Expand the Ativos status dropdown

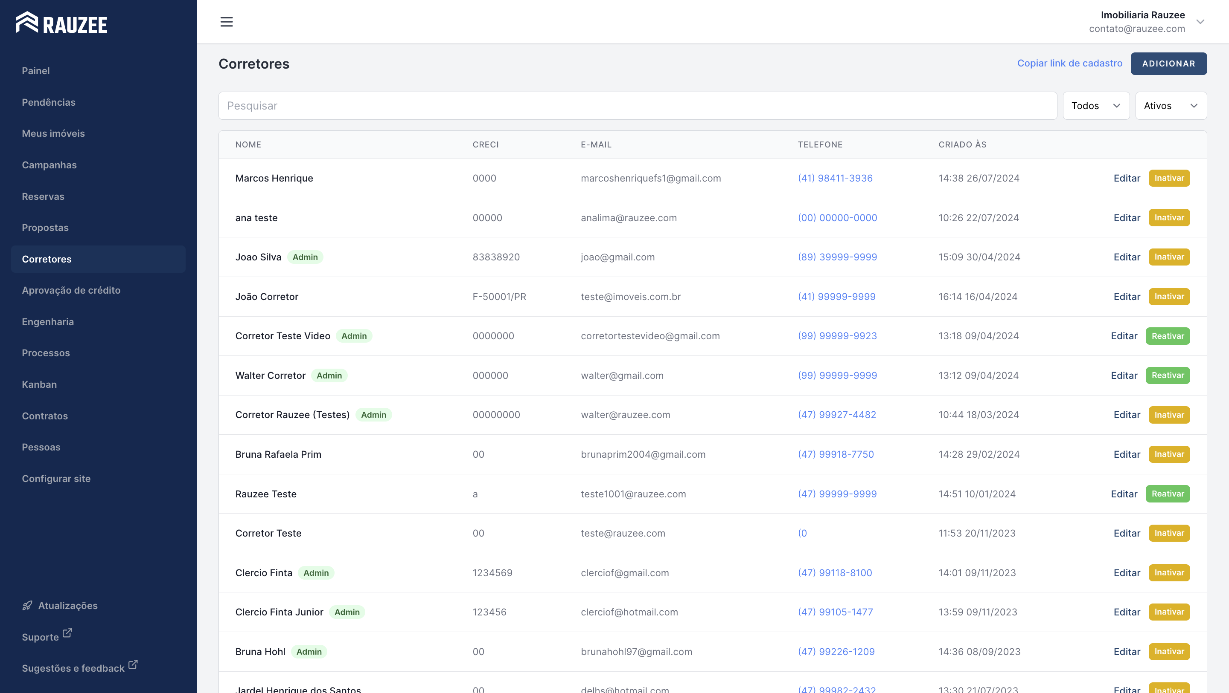[x=1171, y=105]
